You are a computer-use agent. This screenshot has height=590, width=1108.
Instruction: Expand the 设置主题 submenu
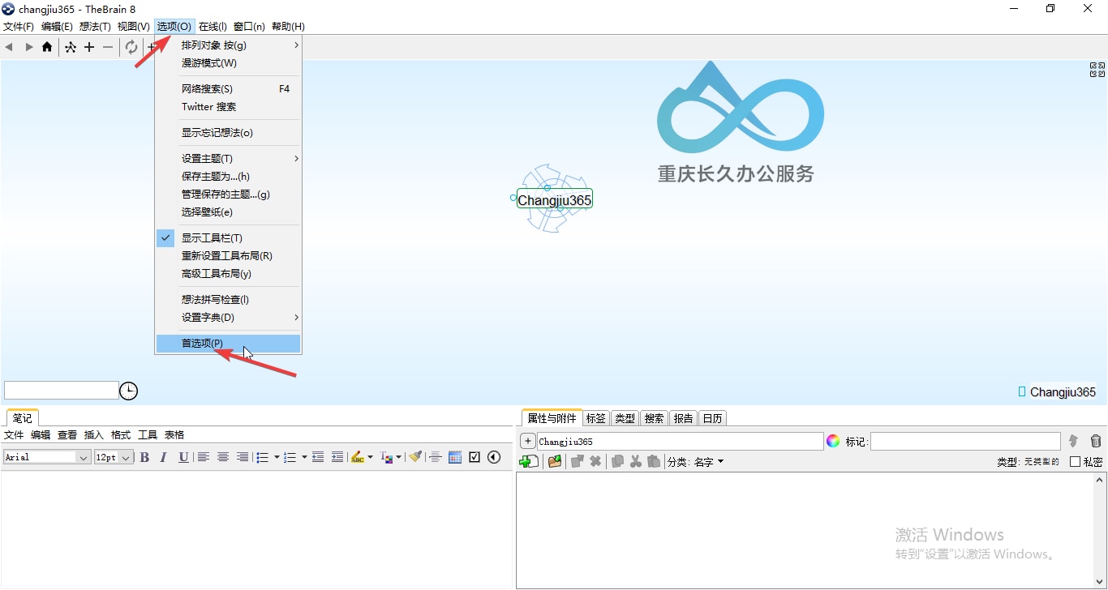[x=228, y=159]
